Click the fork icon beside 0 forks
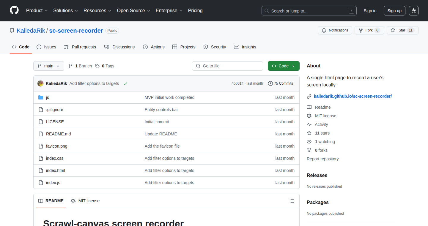428x226 pixels. [309, 150]
